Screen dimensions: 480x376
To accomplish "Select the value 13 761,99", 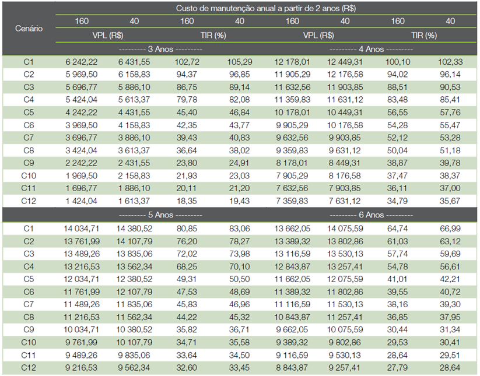I will pos(82,242).
